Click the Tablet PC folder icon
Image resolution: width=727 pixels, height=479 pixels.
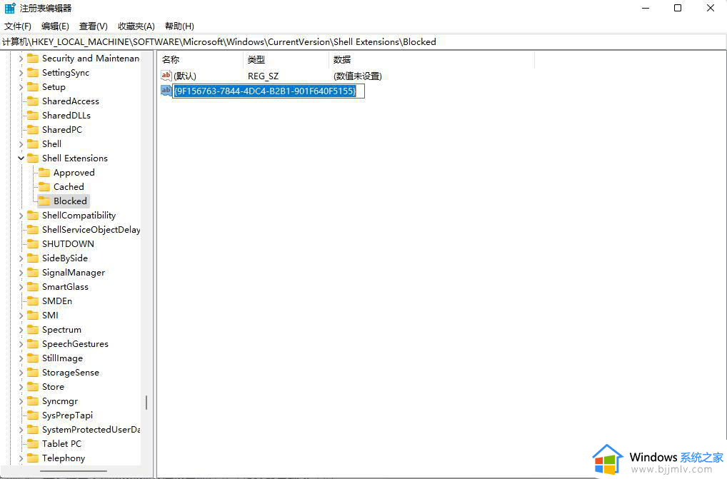coord(33,444)
